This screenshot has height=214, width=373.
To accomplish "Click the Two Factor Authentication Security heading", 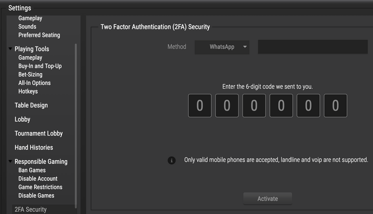I will [155, 27].
